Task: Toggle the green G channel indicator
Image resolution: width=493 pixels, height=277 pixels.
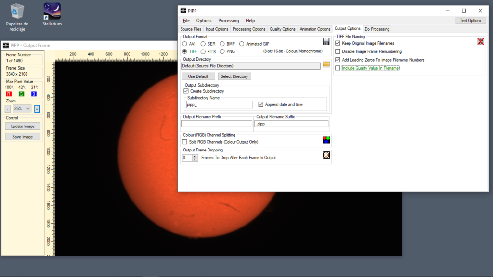Action: 21,94
